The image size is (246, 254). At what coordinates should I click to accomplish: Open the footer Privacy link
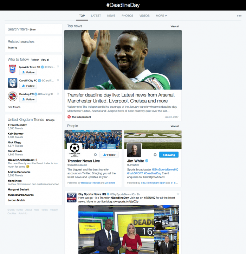pos(54,210)
